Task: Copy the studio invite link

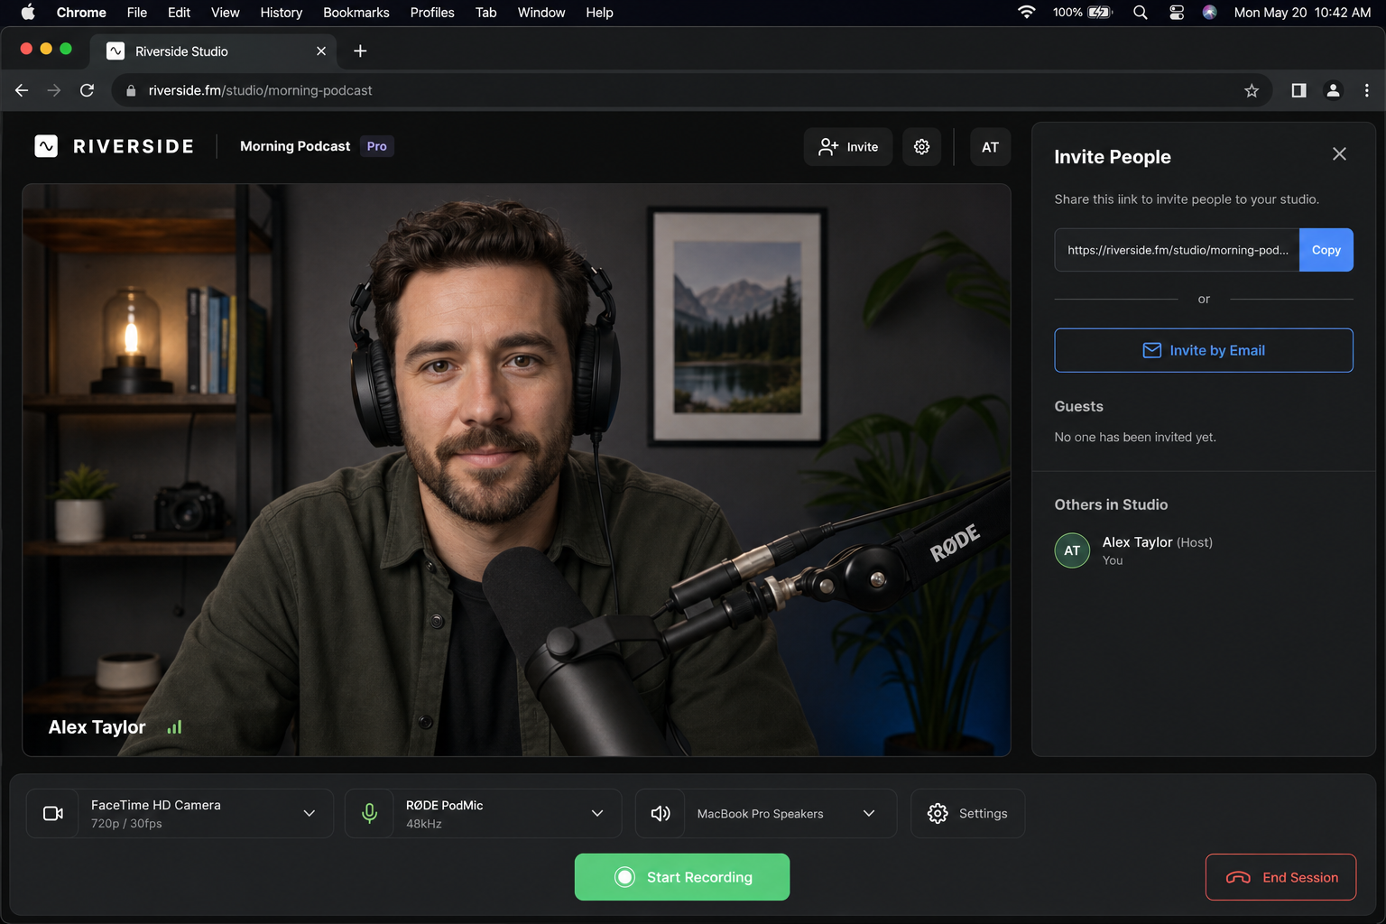Action: [1326, 250]
